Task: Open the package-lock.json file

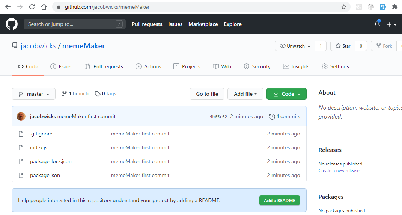Action: 51,161
